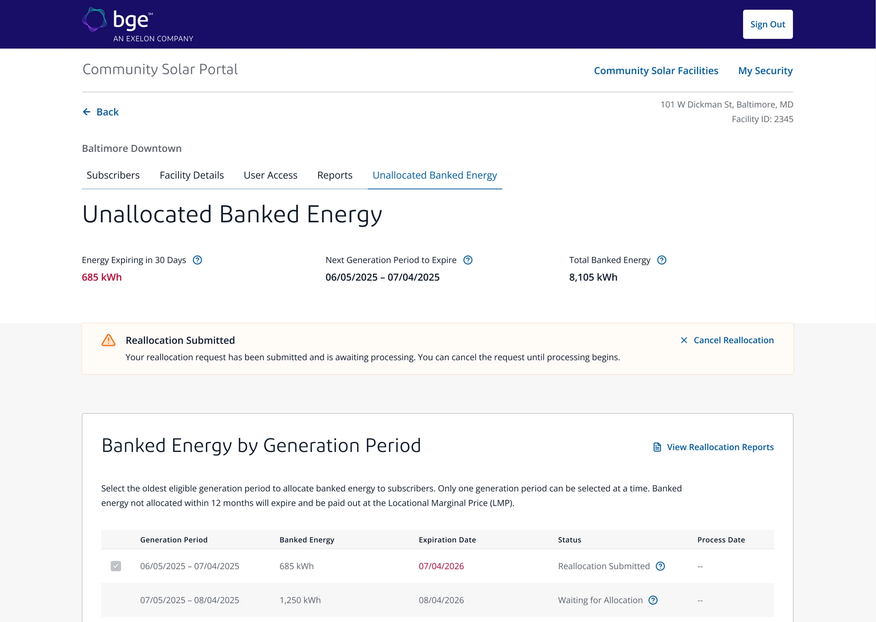
Task: Open help for Next Generation Period to Expire
Action: tap(468, 260)
